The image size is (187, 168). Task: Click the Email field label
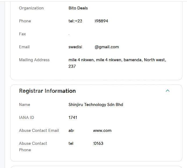pyautogui.click(x=24, y=47)
